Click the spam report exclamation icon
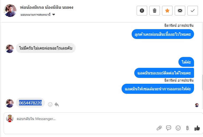203x137 pixels. point(142,11)
